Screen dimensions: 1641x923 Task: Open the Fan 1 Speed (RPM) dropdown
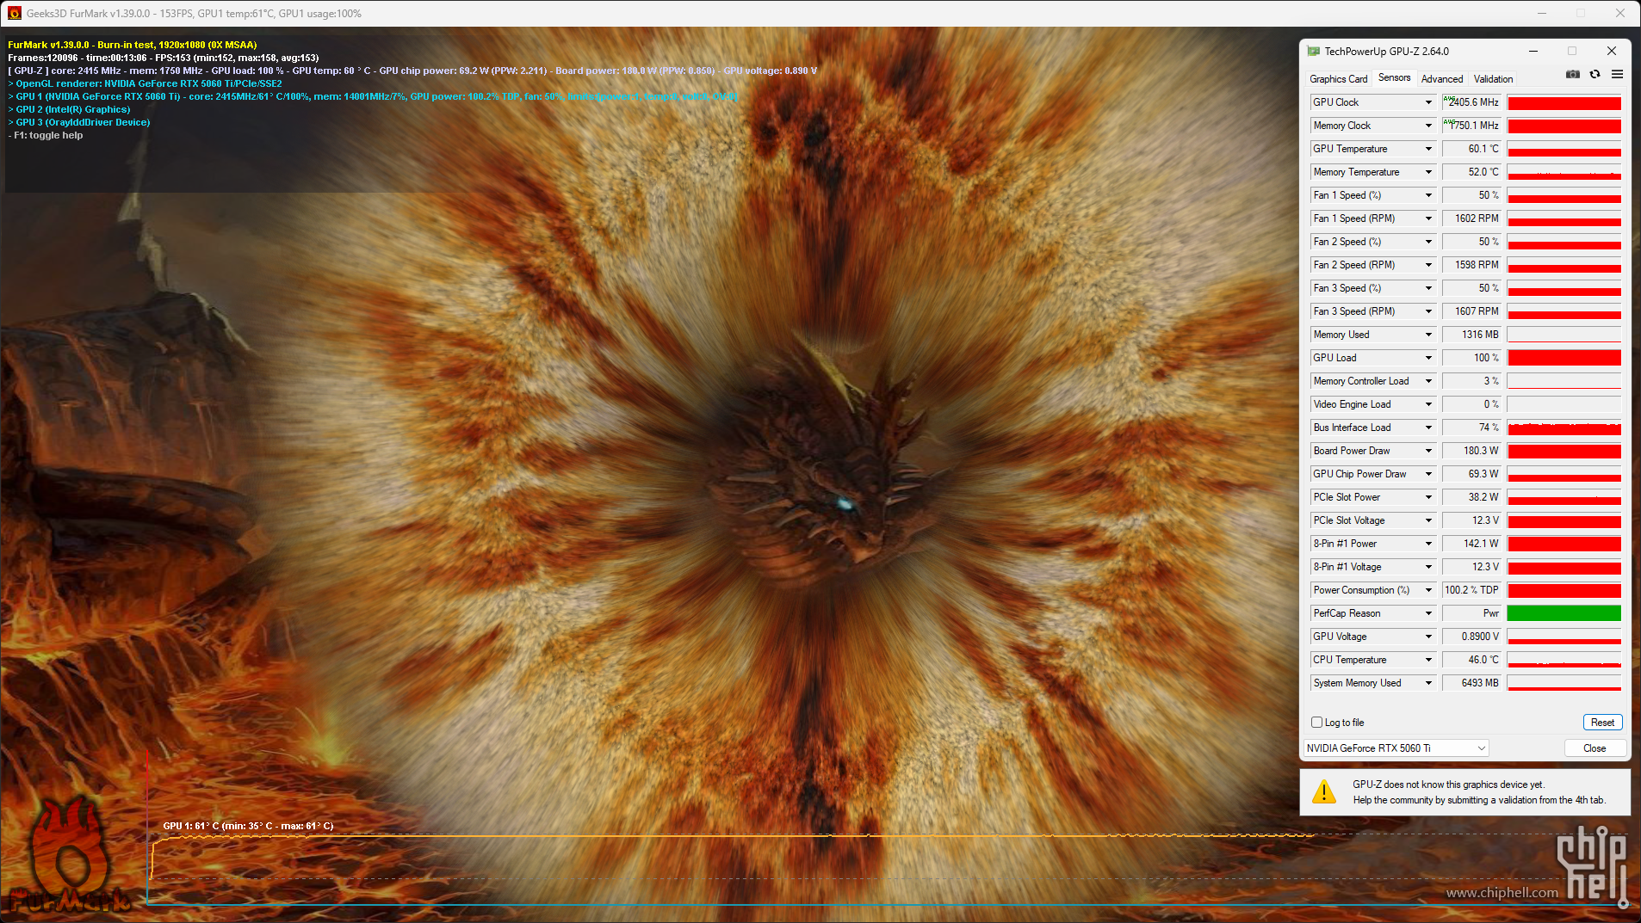coord(1428,218)
